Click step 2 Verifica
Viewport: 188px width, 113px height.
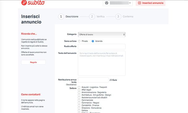[x=97, y=17]
